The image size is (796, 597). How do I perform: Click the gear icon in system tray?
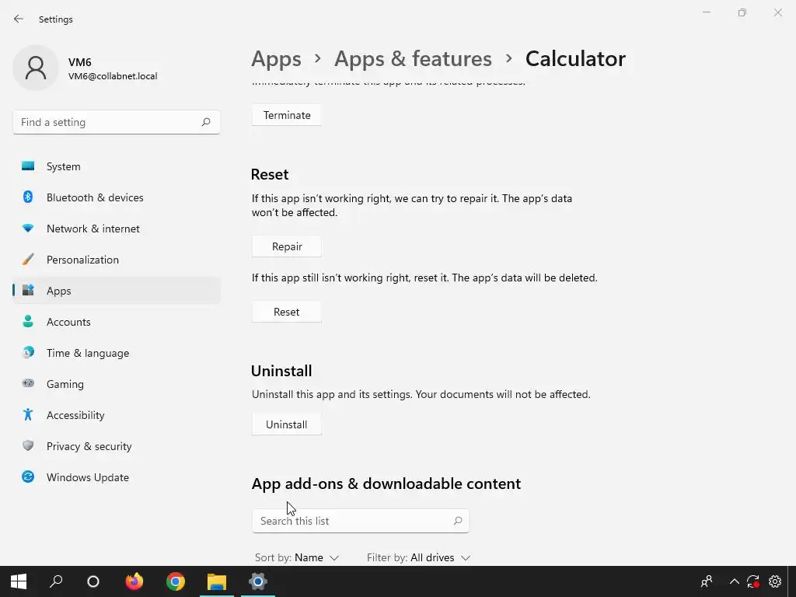click(x=775, y=581)
